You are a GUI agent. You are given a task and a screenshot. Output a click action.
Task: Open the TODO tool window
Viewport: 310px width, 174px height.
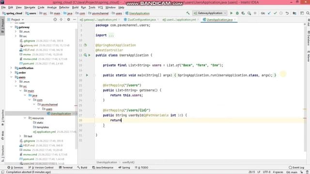141,168
